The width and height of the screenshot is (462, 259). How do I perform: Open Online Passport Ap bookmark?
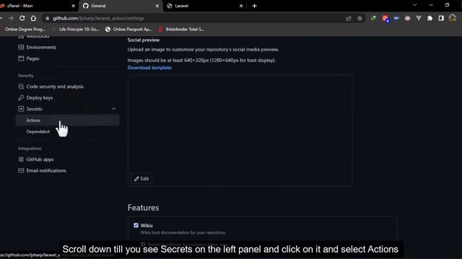tap(129, 29)
